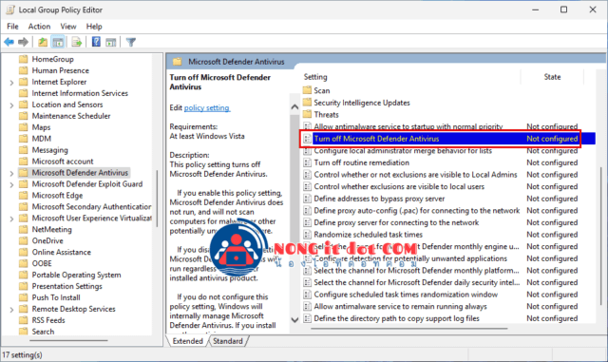Click the OneDrive folder icon in tree
608x362 pixels.
(24, 240)
